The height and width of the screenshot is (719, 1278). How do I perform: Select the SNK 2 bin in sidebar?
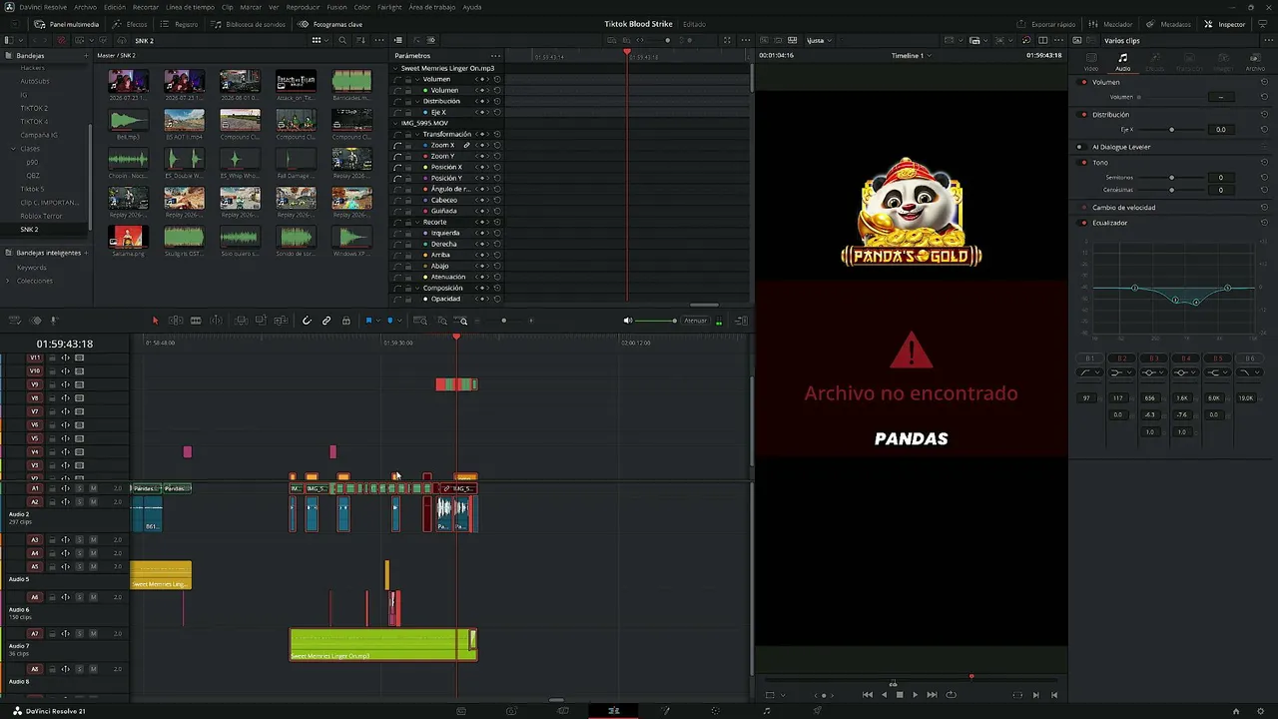tap(30, 230)
